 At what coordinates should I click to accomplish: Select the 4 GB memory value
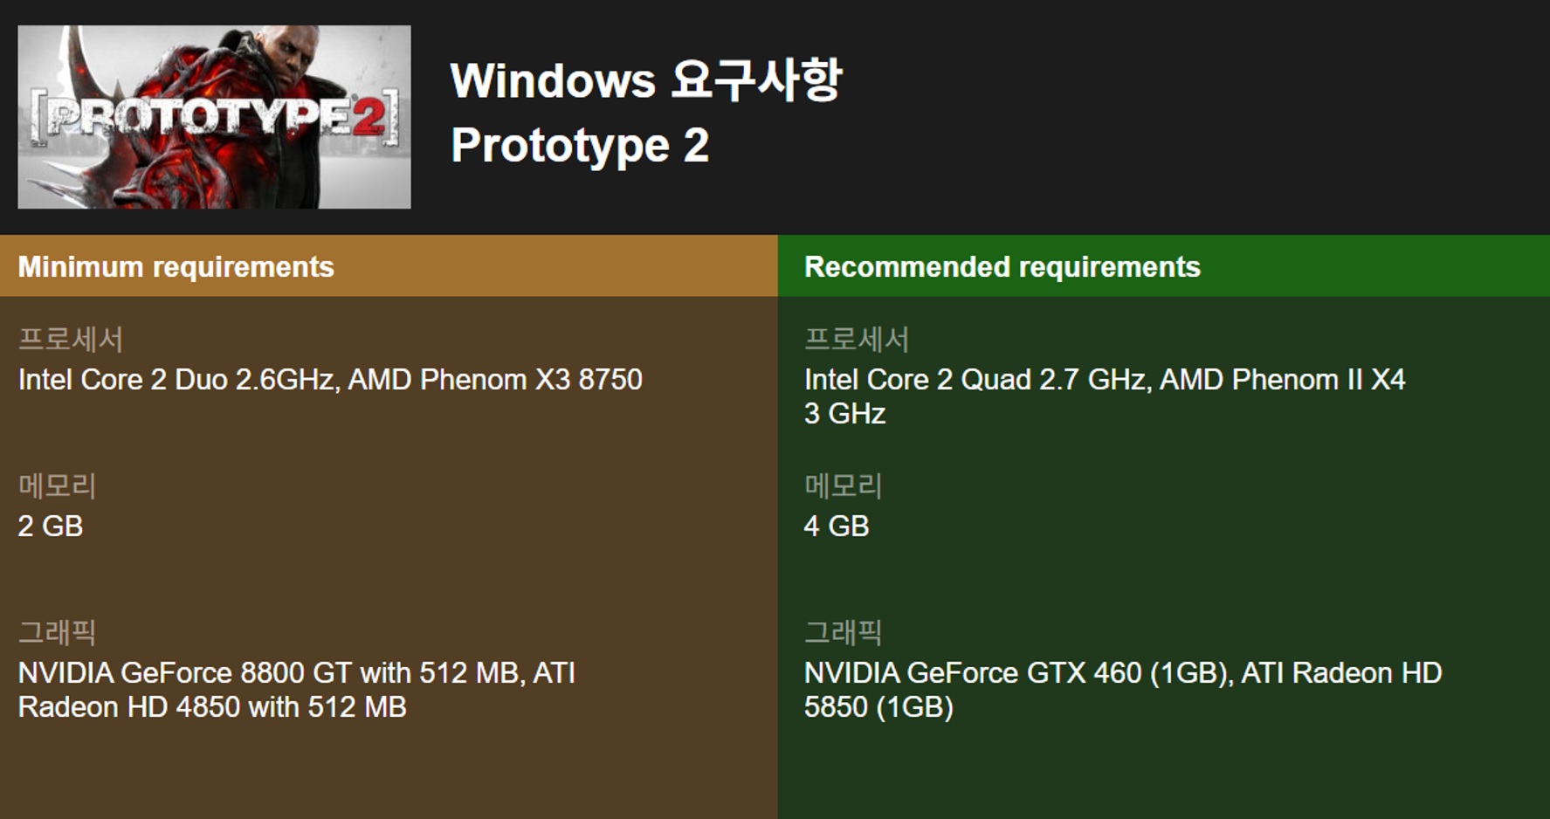click(837, 526)
